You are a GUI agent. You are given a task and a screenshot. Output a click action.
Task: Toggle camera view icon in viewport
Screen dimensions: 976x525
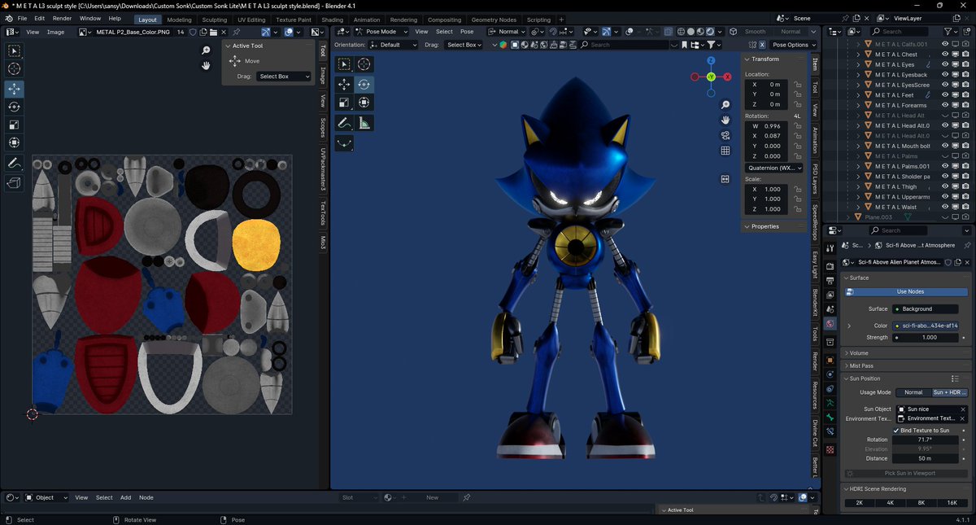tap(725, 135)
